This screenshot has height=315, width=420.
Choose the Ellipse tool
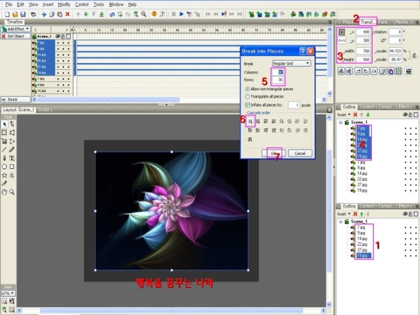(5, 167)
